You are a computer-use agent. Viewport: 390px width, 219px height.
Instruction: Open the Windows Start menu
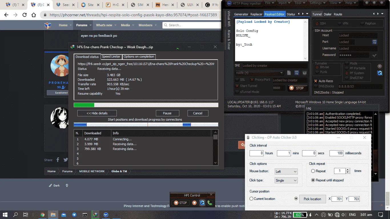5,215
